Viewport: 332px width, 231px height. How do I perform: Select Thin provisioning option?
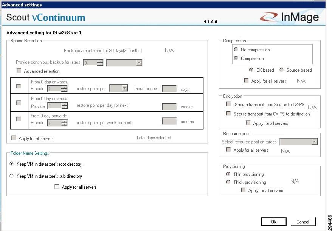click(x=228, y=174)
